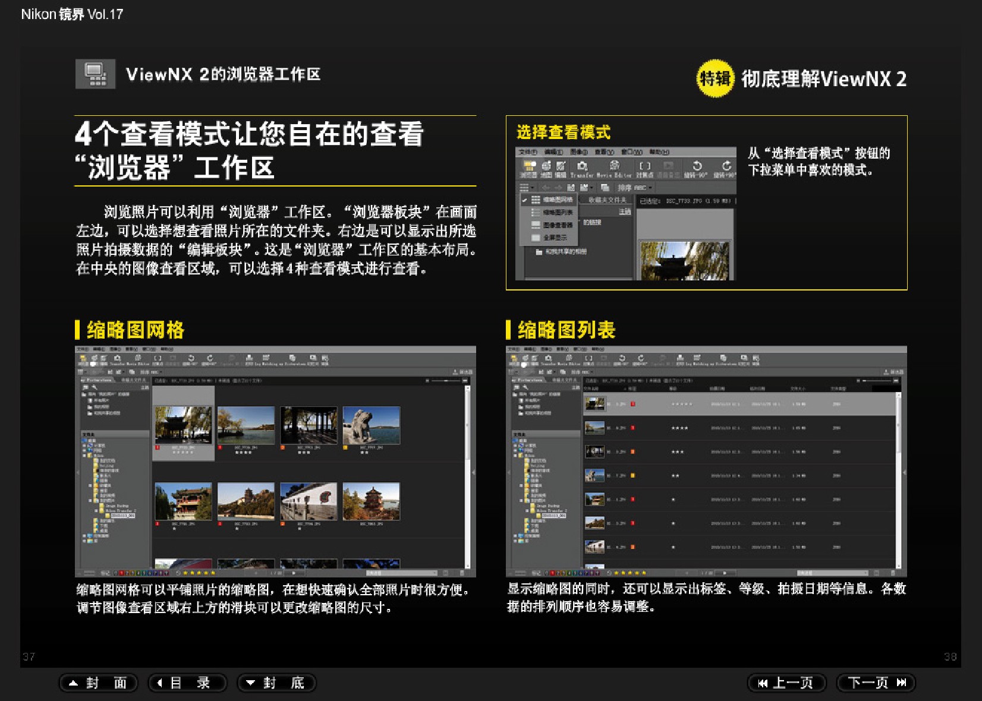The image size is (982, 701).
Task: Open the table of contents (目录)
Action: 187,683
